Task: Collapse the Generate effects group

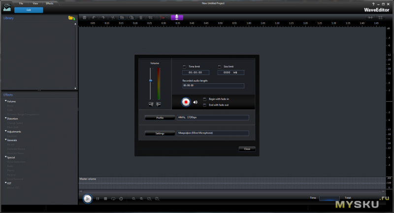Action: click(x=5, y=141)
